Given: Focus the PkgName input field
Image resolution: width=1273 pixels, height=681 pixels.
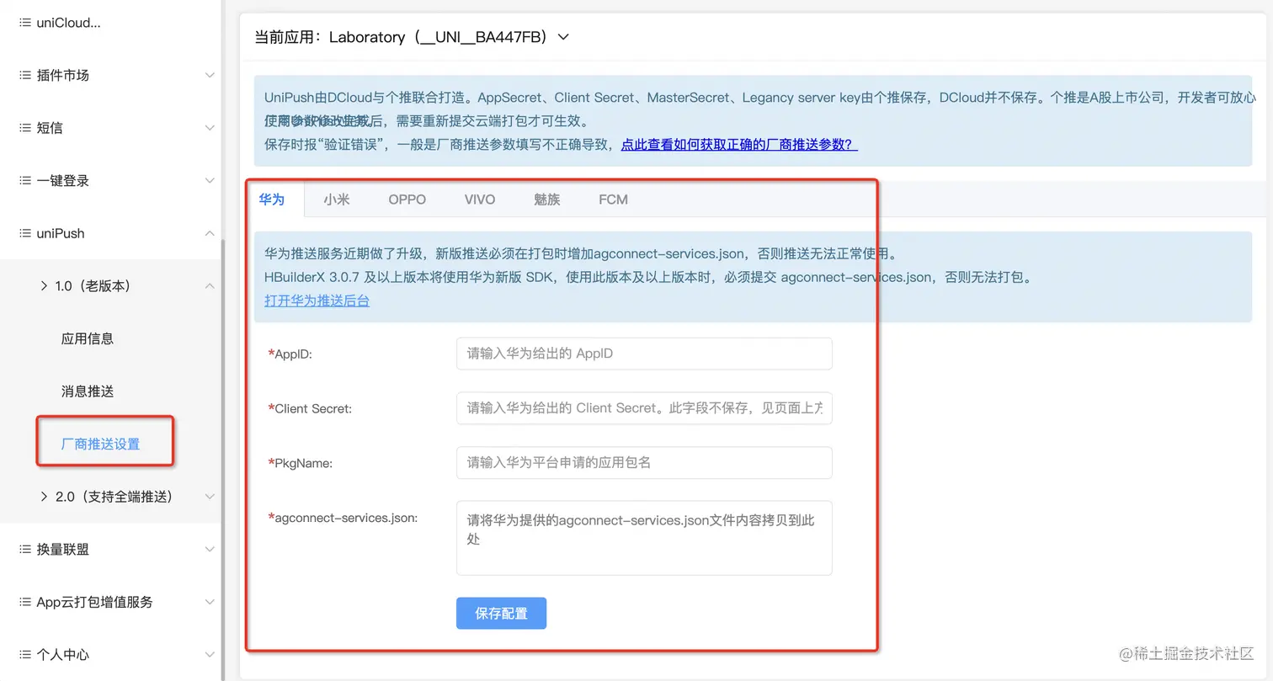Looking at the screenshot, I should pyautogui.click(x=644, y=463).
